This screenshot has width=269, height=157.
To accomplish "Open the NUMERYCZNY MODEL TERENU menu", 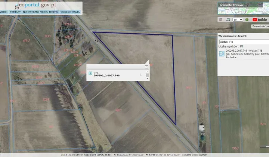I will pyautogui.click(x=40, y=12).
